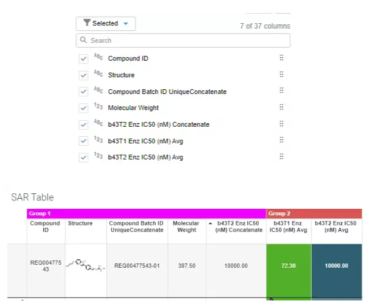Screen dimensions: 365x301
Task: Open the Selected filter dropdown
Action: [x=106, y=24]
